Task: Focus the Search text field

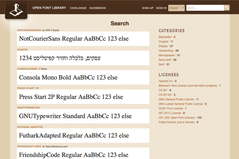Action: 205,8
